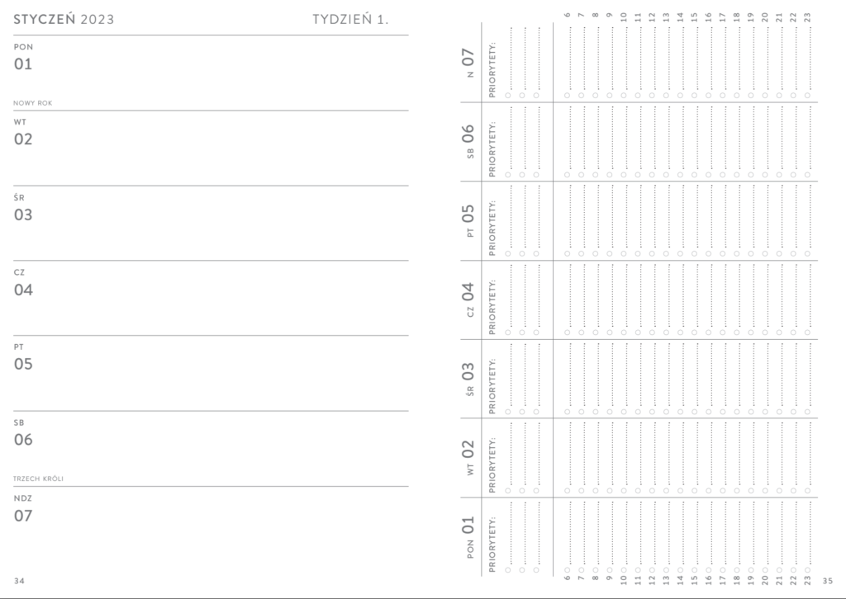This screenshot has height=599, width=846.
Task: Click the TYDZIEŃ 1. week label
Action: tap(350, 20)
